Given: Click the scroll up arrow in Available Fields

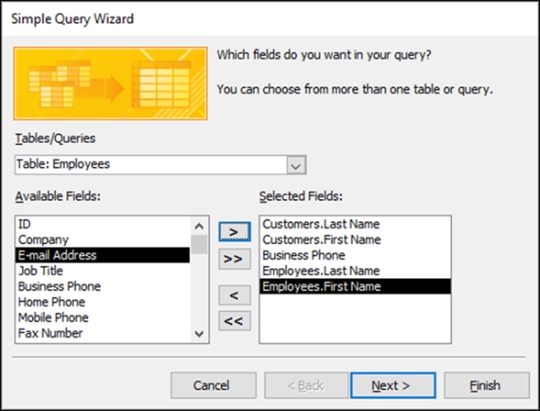Looking at the screenshot, I should click(x=199, y=226).
